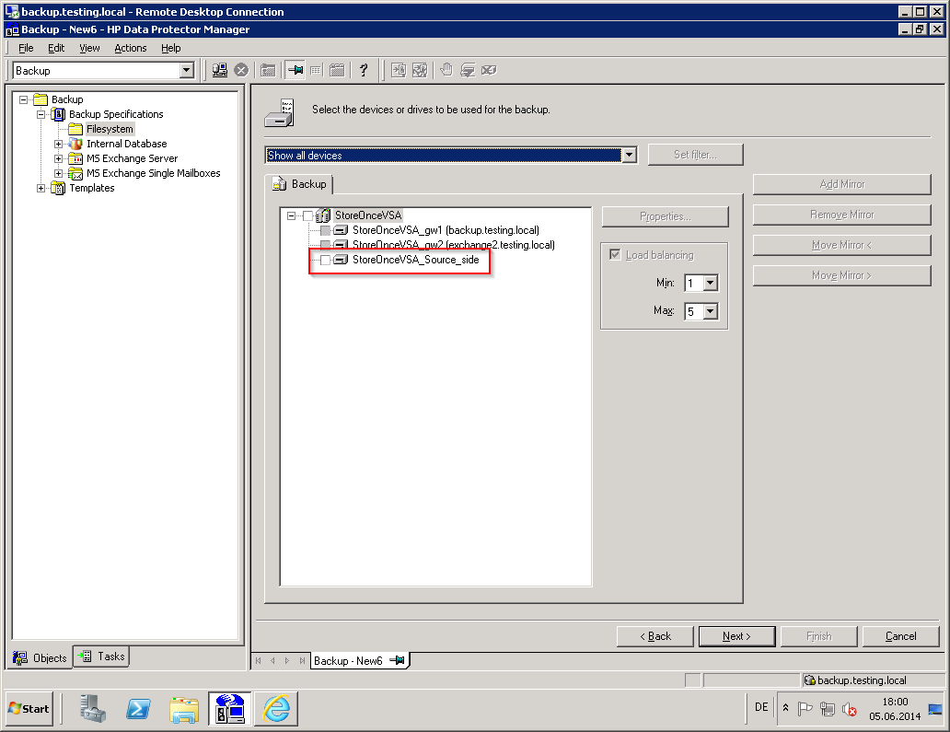Expand the MS Exchange Single Mailboxes node
The image size is (950, 732).
[58, 174]
